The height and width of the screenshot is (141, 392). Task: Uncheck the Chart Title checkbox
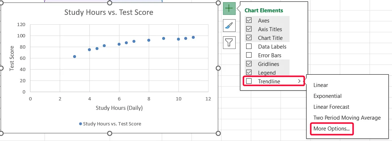[249, 38]
